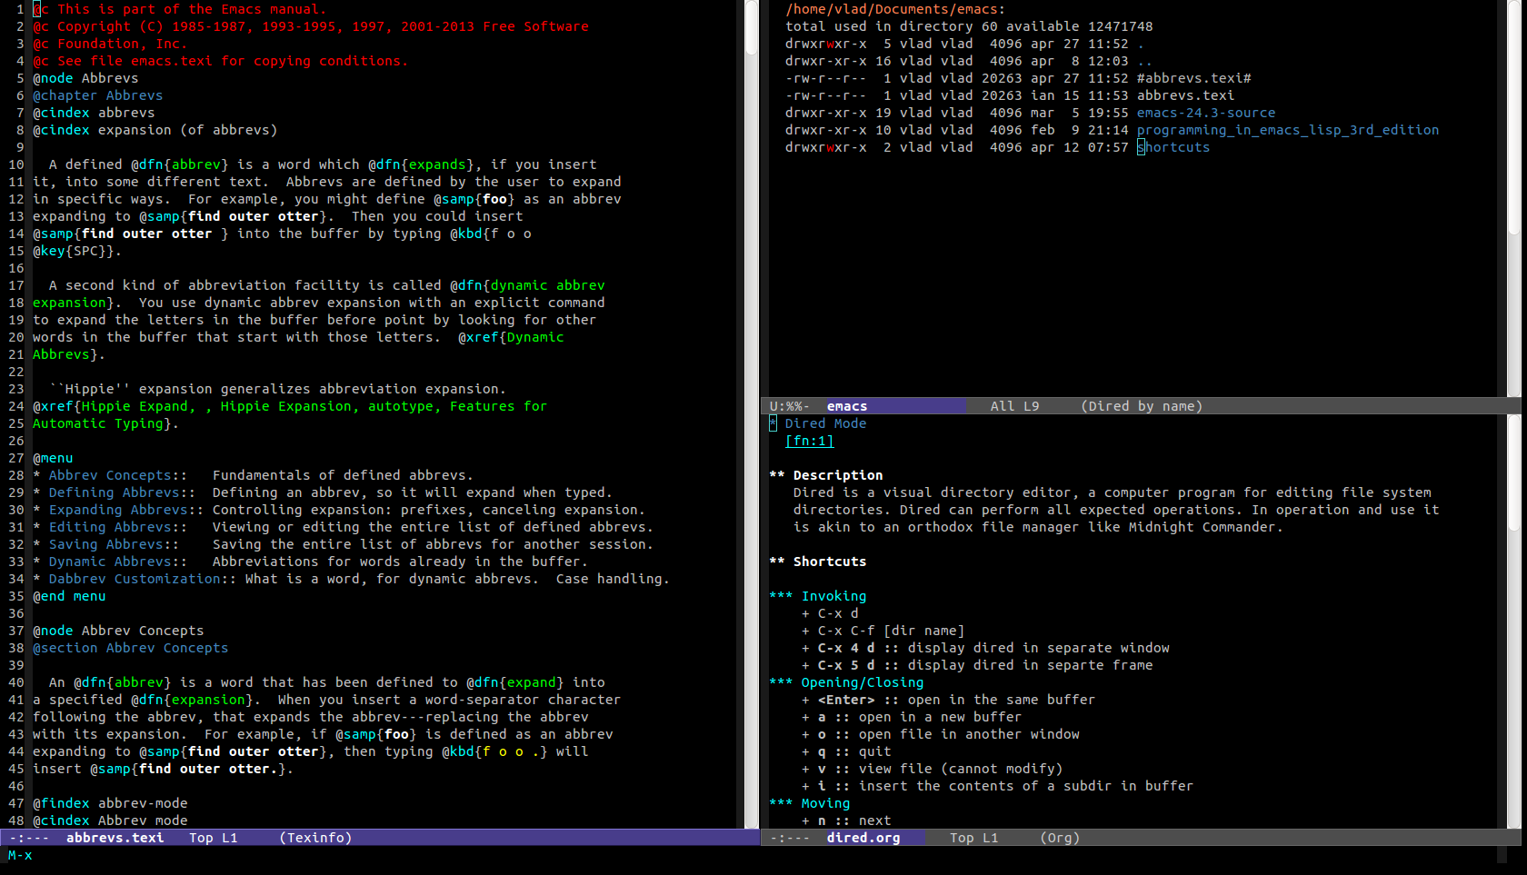This screenshot has width=1527, height=875.
Task: Click the @chapter Abbrevs line
Action: pos(98,95)
